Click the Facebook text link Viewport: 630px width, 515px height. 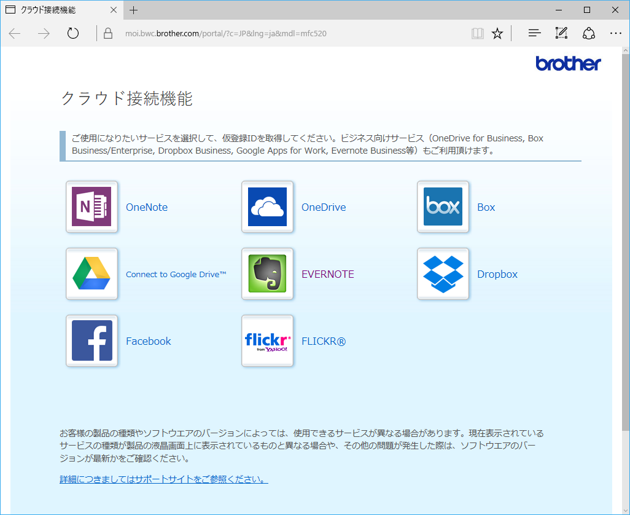[148, 341]
